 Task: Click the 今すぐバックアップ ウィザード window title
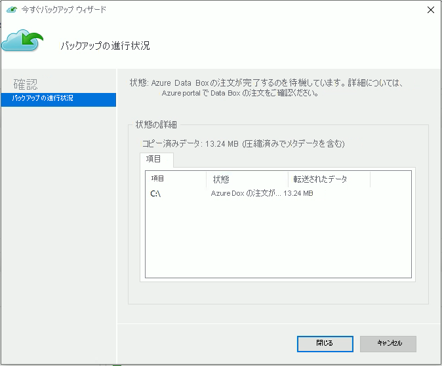(x=64, y=10)
